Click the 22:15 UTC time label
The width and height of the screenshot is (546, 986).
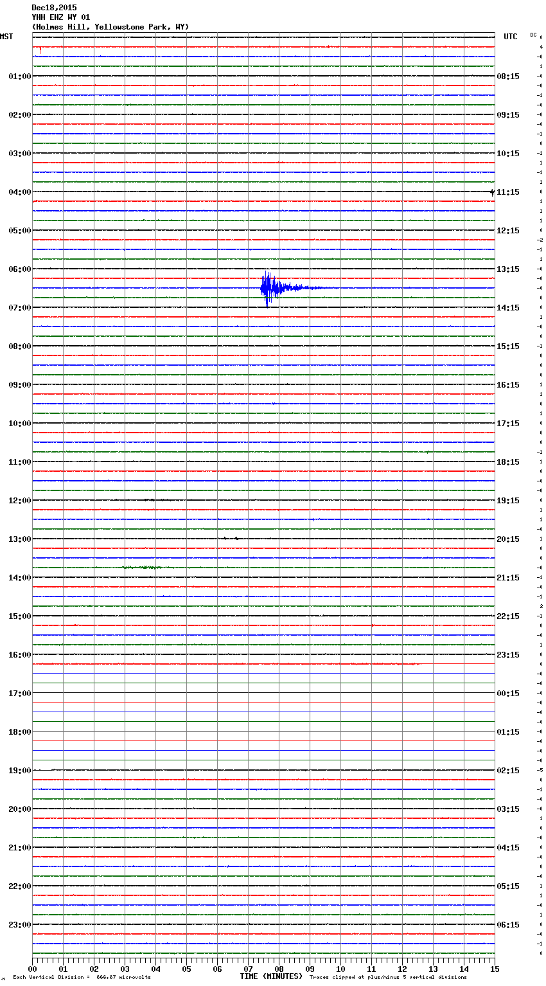point(508,616)
